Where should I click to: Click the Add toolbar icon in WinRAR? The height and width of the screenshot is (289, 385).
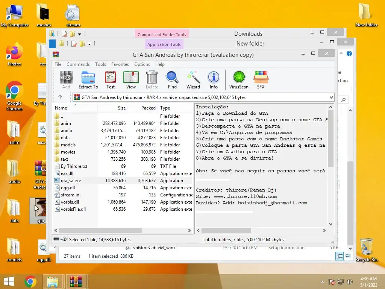(66, 80)
